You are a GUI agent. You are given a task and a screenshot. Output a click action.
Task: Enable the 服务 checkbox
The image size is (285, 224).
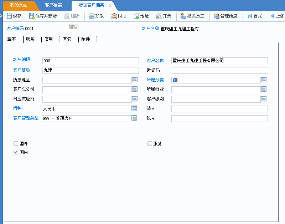149,143
